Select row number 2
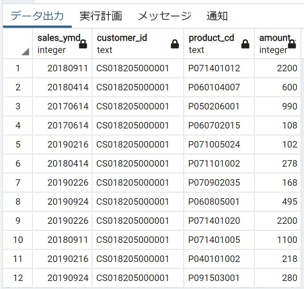Screen dimensions: 304x289 tap(18, 87)
